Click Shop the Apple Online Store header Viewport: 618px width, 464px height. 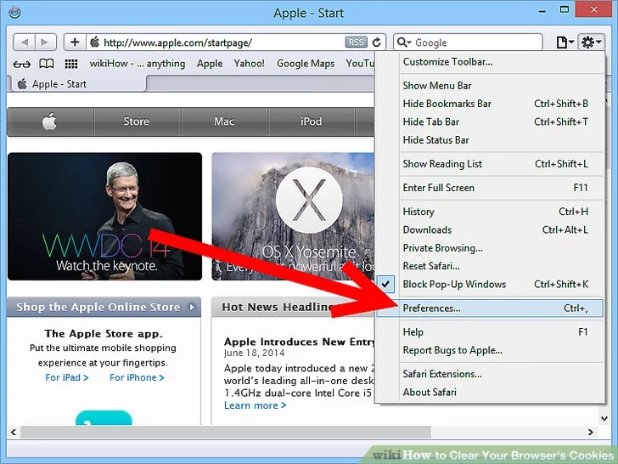pyautogui.click(x=104, y=307)
